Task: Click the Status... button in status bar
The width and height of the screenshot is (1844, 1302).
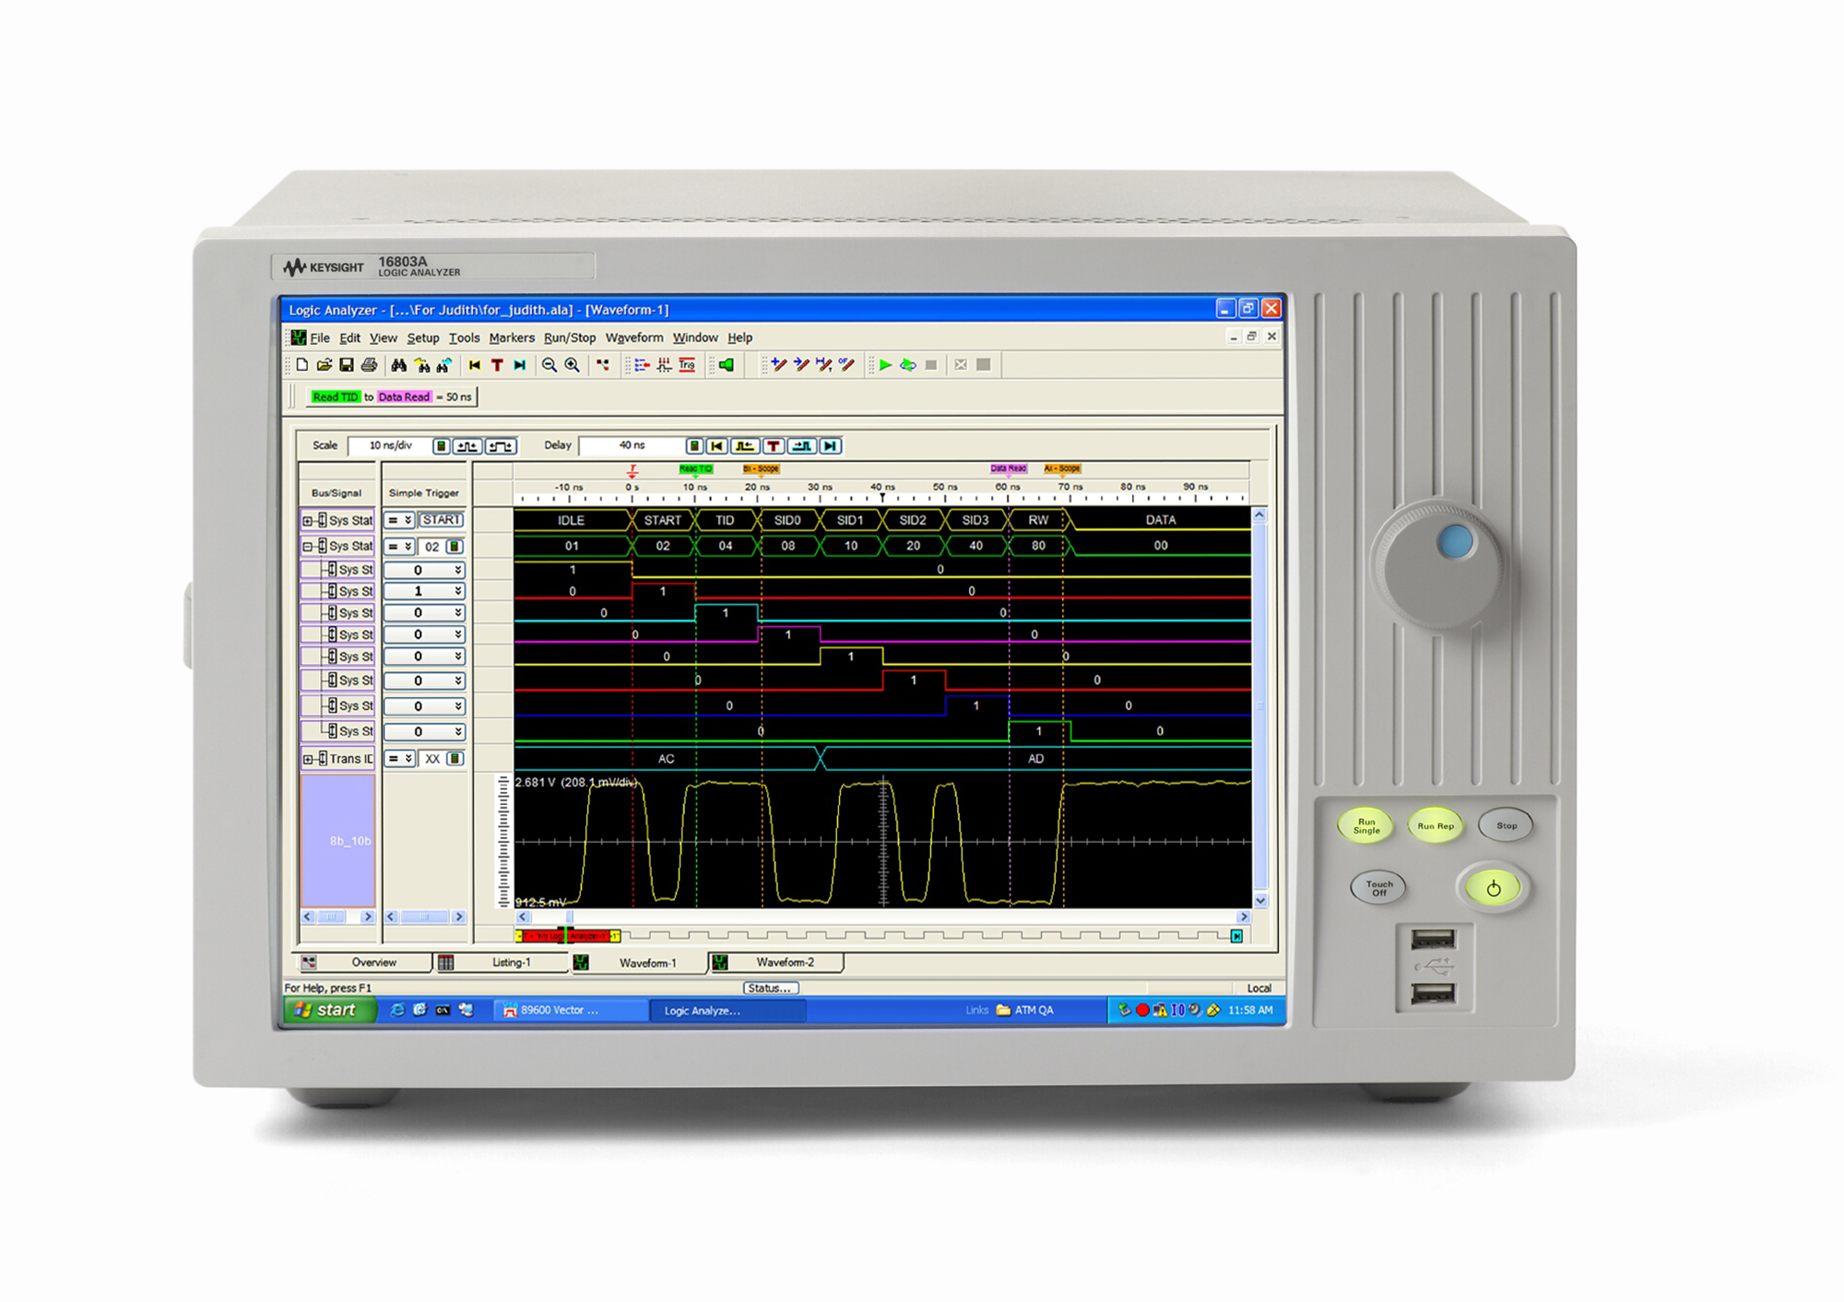Action: tap(770, 988)
